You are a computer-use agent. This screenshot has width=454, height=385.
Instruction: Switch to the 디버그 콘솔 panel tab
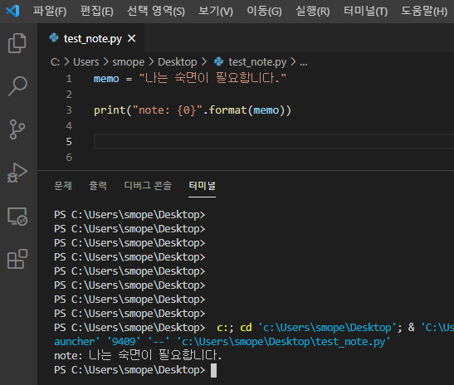click(148, 186)
